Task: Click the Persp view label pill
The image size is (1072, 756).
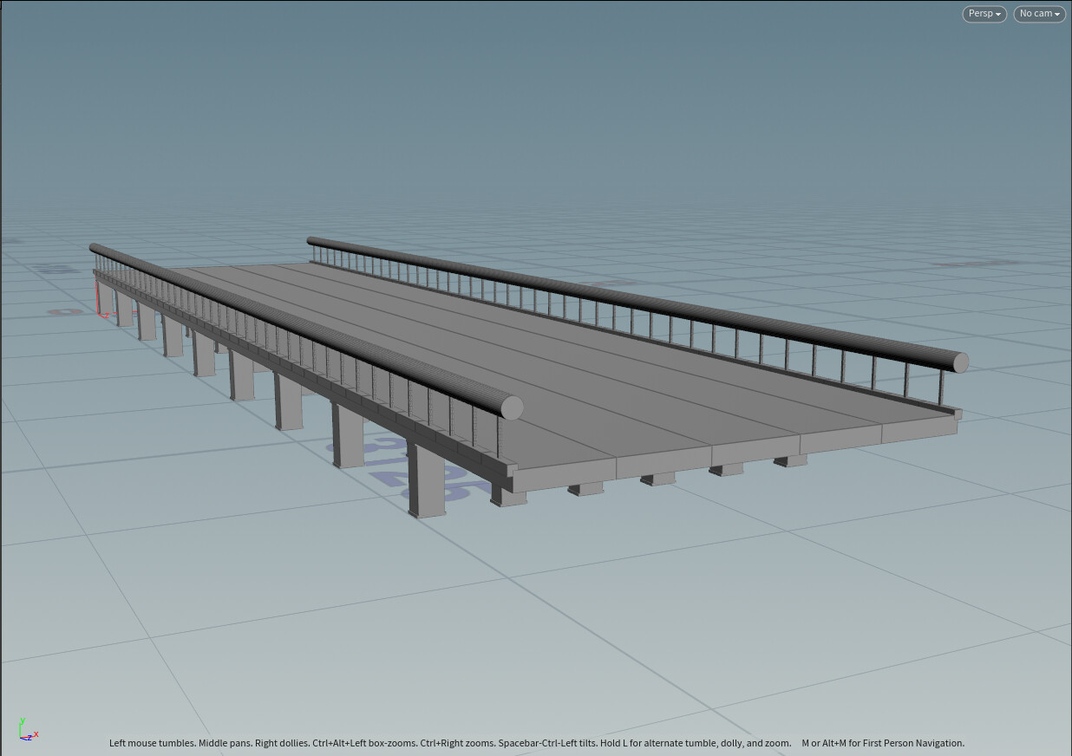Action: pyautogui.click(x=984, y=13)
